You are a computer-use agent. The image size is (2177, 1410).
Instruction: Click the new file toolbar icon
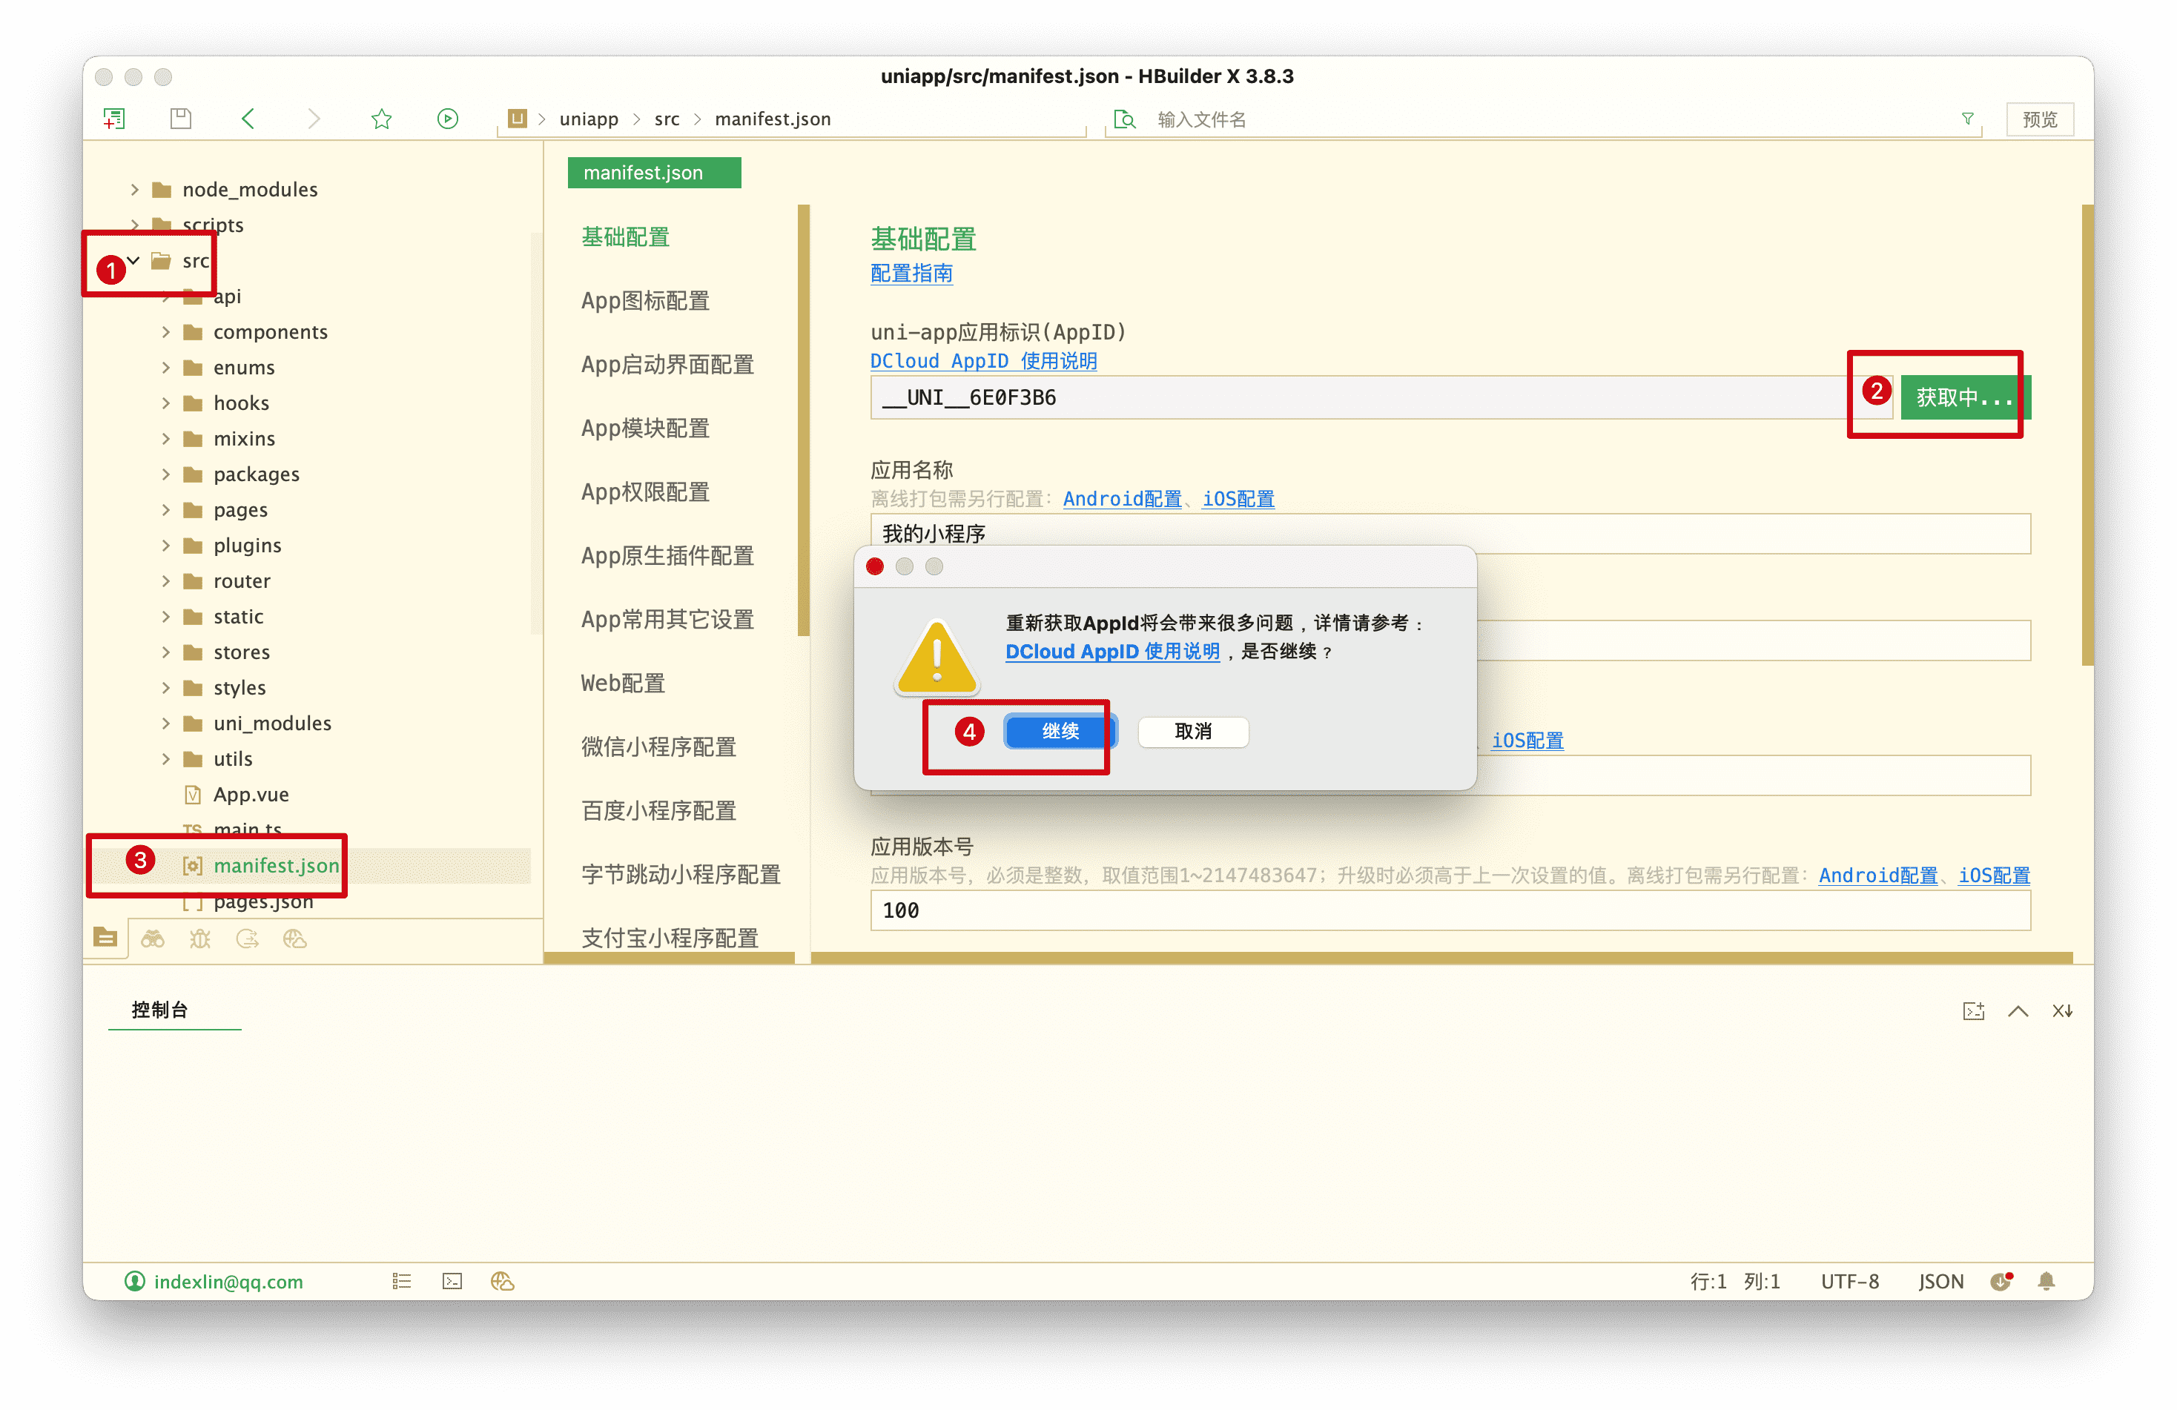point(114,119)
